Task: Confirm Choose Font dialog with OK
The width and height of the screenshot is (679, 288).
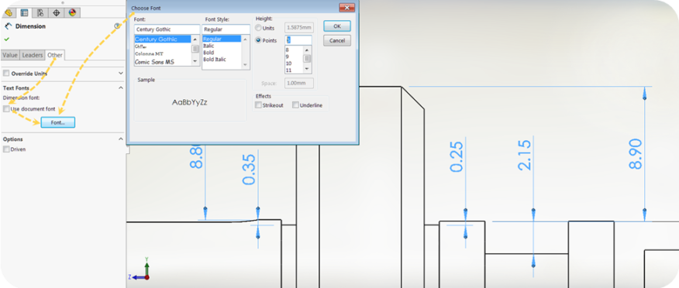Action: [337, 26]
